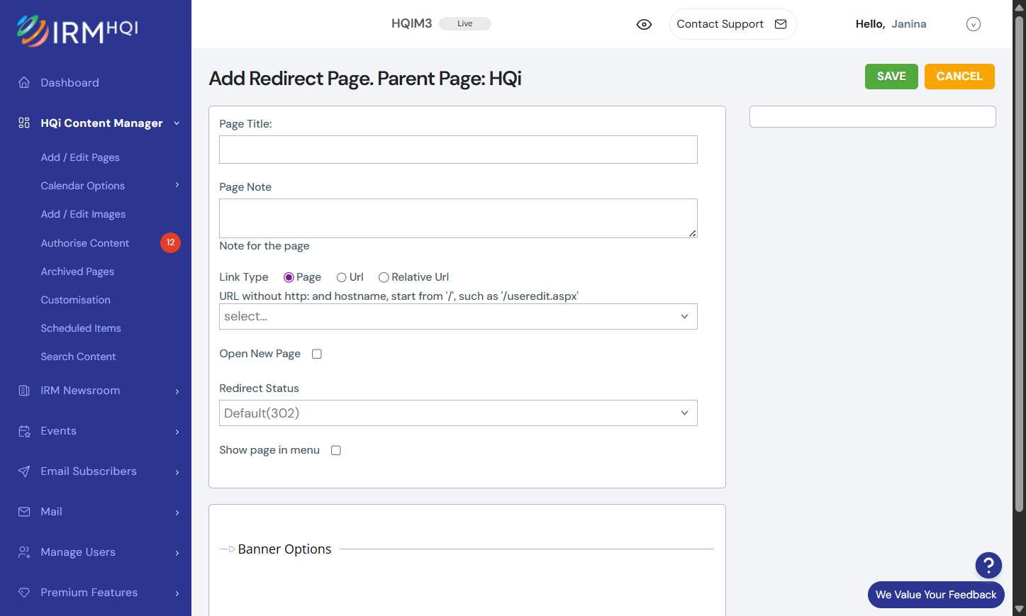Select the Url link type radio

(x=342, y=277)
